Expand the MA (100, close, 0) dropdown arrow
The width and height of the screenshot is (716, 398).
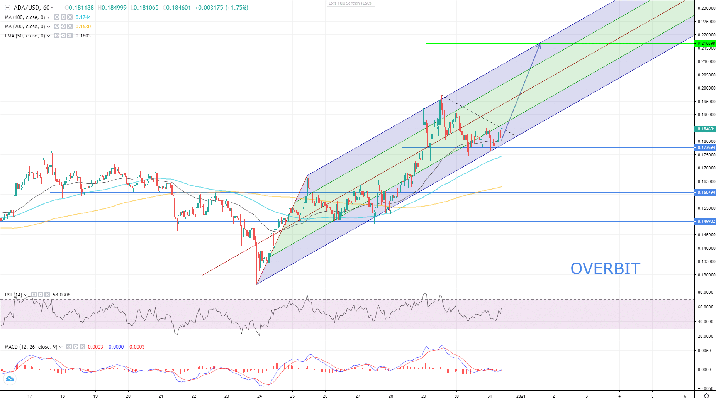coord(48,17)
